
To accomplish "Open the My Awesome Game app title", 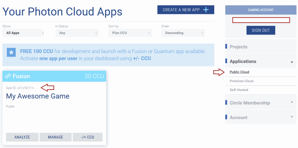I will point(38,96).
